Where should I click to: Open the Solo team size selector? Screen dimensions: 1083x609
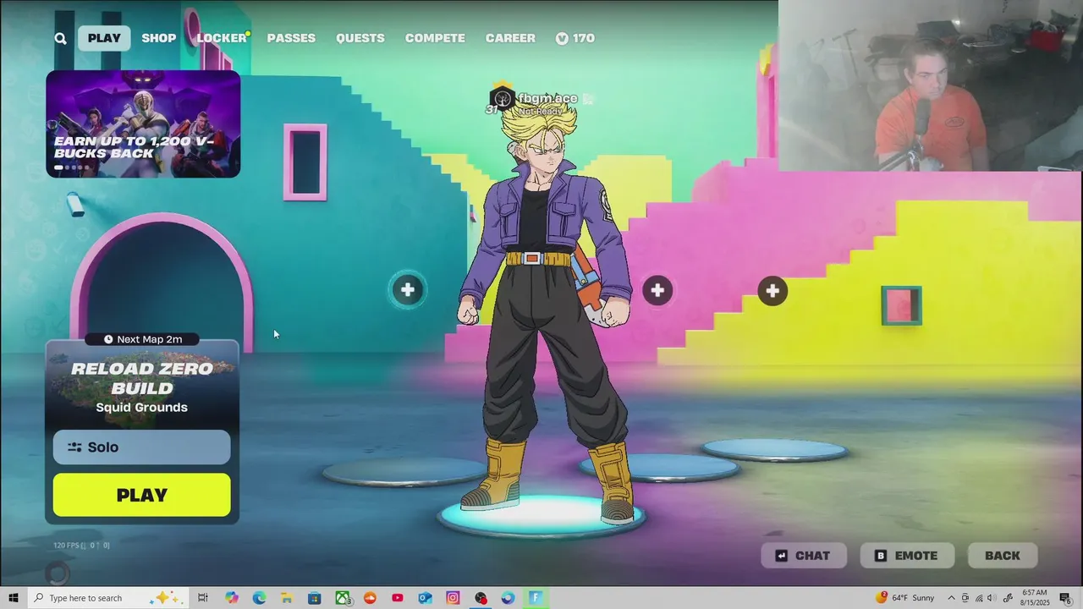pos(141,447)
